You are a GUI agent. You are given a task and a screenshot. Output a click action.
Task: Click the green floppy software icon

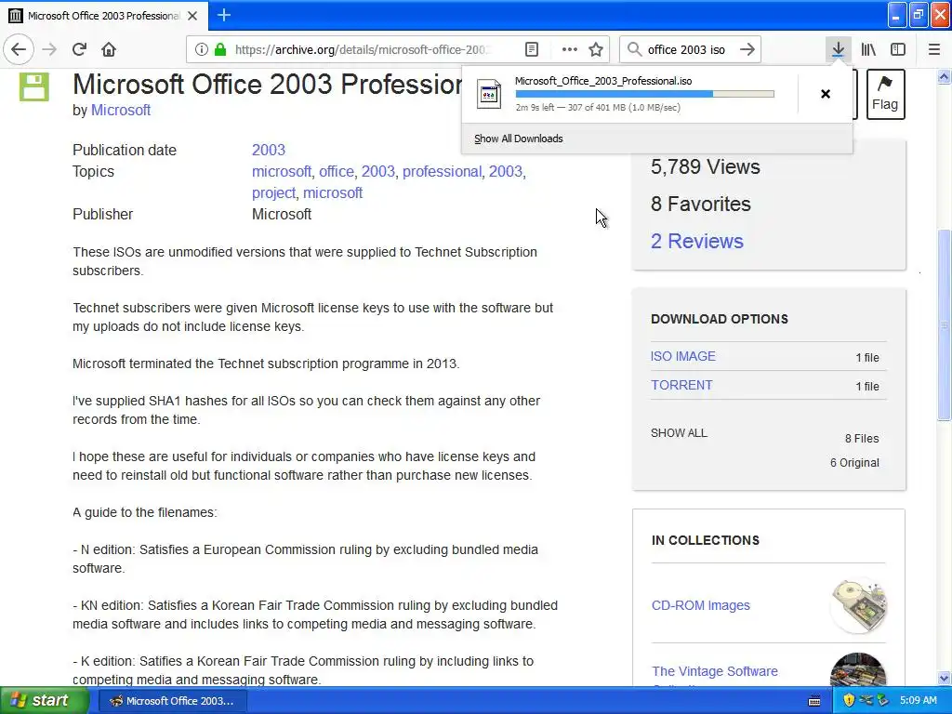click(34, 86)
